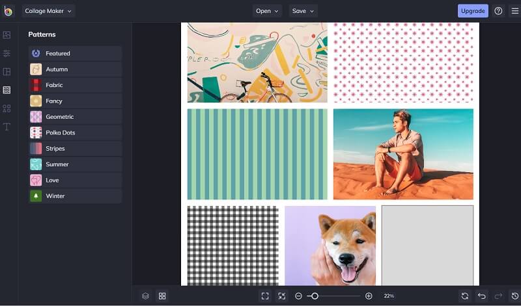Expand the Open dropdown menu
Screen dimensions: 521x306
click(x=267, y=11)
